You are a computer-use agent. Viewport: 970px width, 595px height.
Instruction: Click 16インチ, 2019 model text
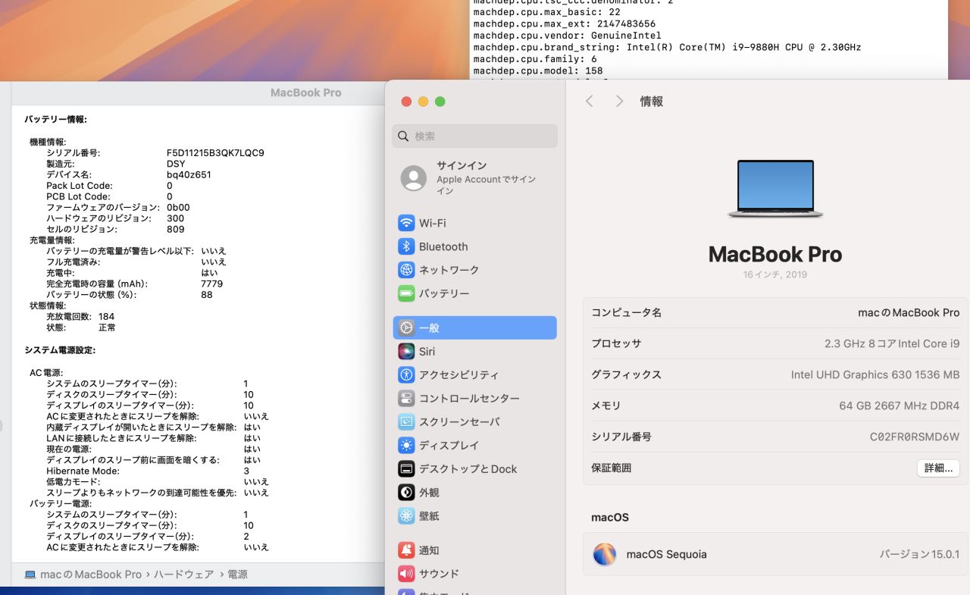775,274
